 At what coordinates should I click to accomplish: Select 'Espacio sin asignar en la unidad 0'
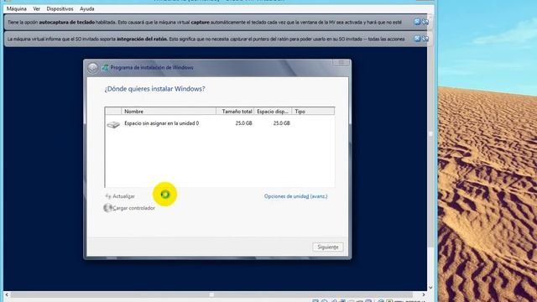click(x=161, y=123)
